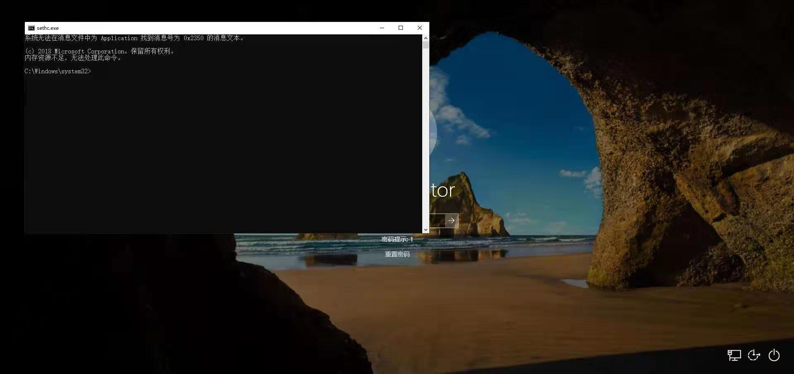
Task: Click the Microsoft Corporation copyright line
Action: click(100, 51)
